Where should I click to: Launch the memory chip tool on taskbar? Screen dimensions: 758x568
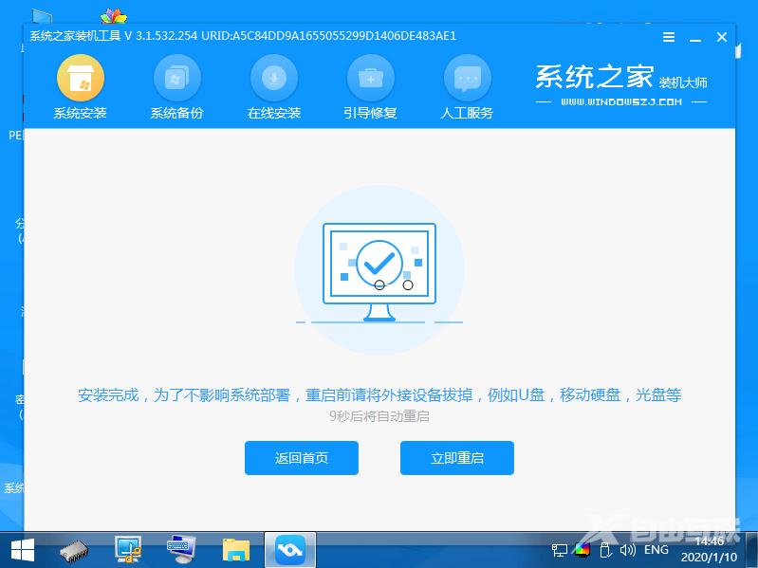(74, 551)
